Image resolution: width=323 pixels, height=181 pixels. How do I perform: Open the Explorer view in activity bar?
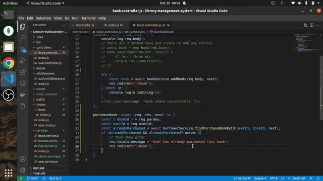pos(23,27)
